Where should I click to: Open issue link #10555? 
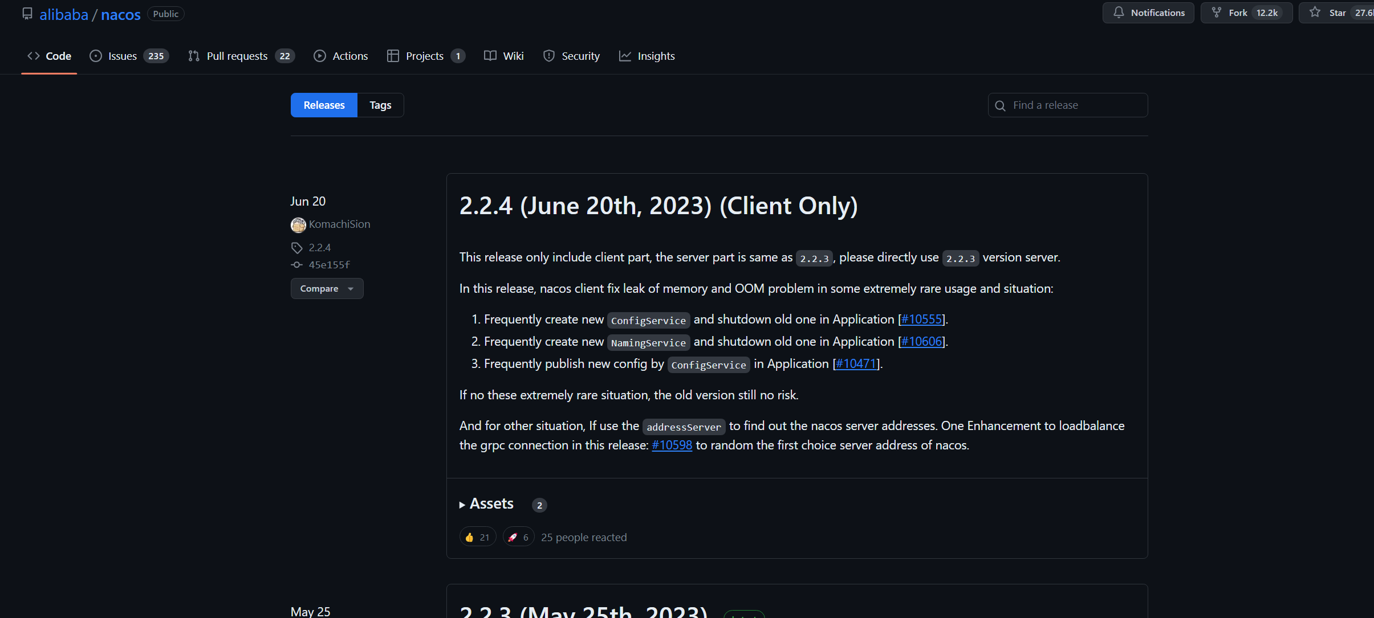coord(922,320)
